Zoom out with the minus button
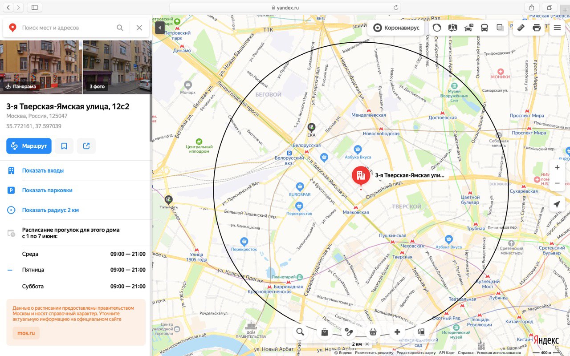 click(557, 183)
